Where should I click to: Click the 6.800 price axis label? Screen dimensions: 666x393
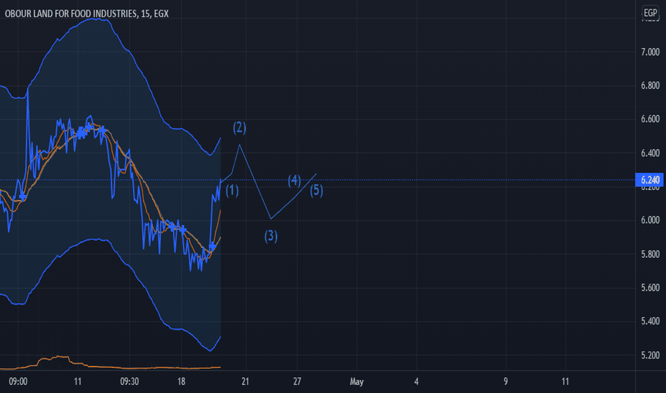[x=650, y=86]
